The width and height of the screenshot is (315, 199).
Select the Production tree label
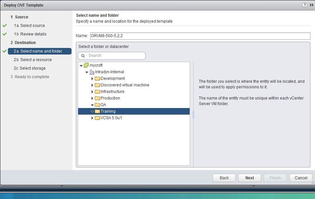pyautogui.click(x=110, y=98)
